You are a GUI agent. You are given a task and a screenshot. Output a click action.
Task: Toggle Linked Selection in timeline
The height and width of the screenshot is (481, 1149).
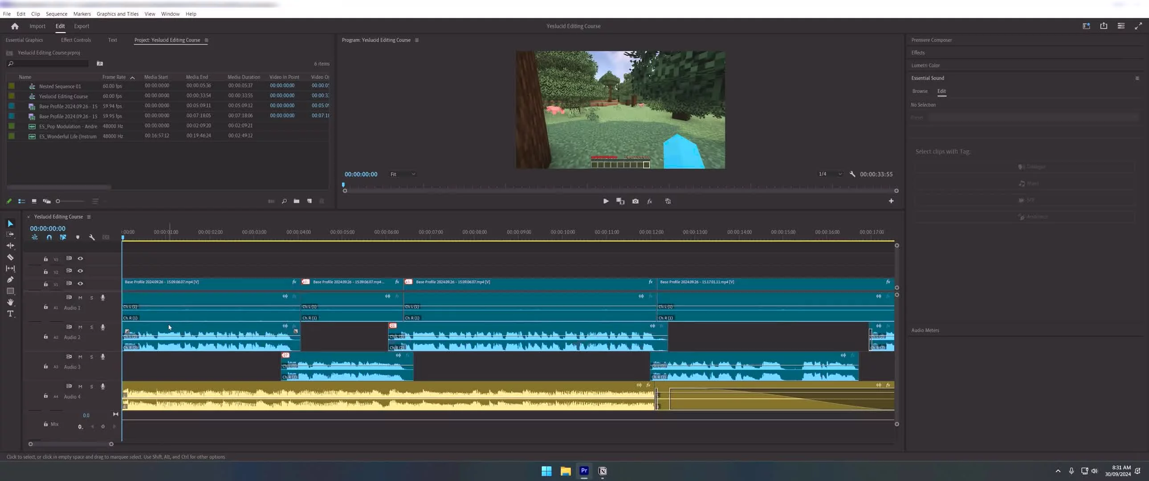coord(63,237)
